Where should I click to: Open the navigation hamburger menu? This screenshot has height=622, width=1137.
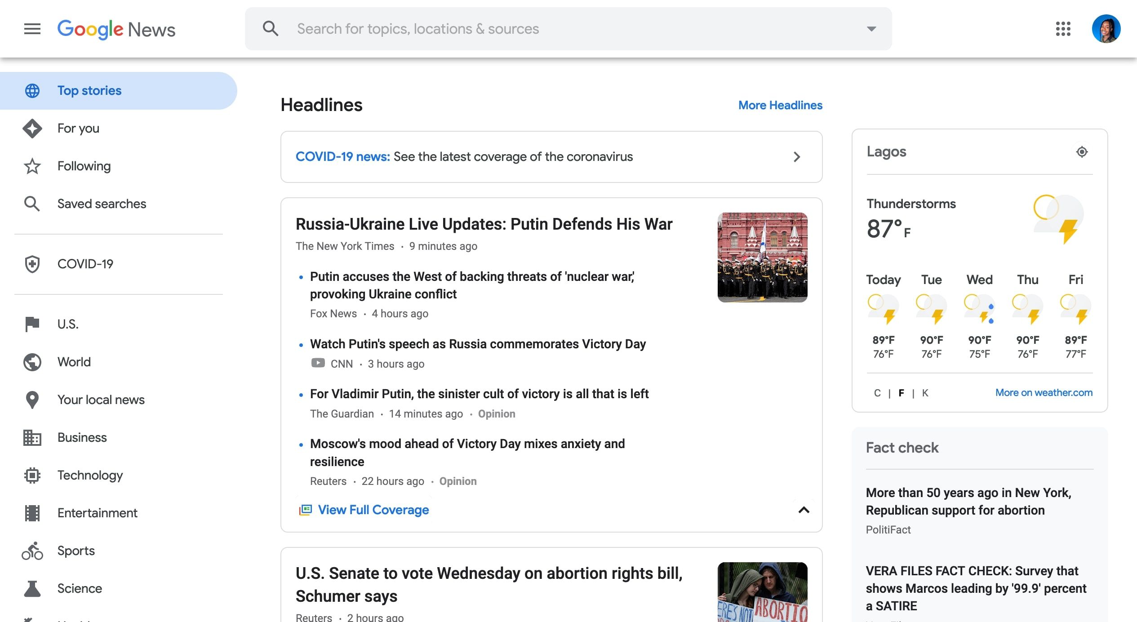point(32,29)
